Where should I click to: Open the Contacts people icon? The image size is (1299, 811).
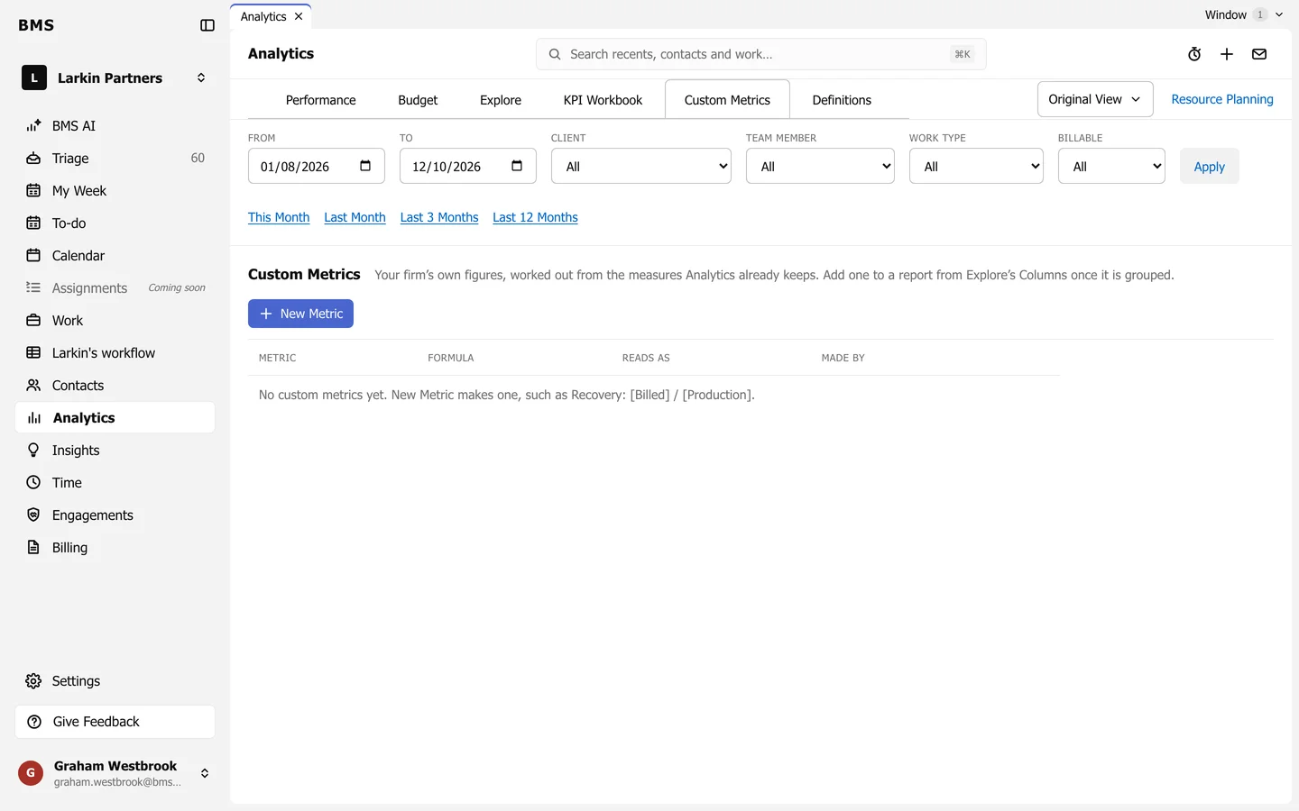[33, 386]
